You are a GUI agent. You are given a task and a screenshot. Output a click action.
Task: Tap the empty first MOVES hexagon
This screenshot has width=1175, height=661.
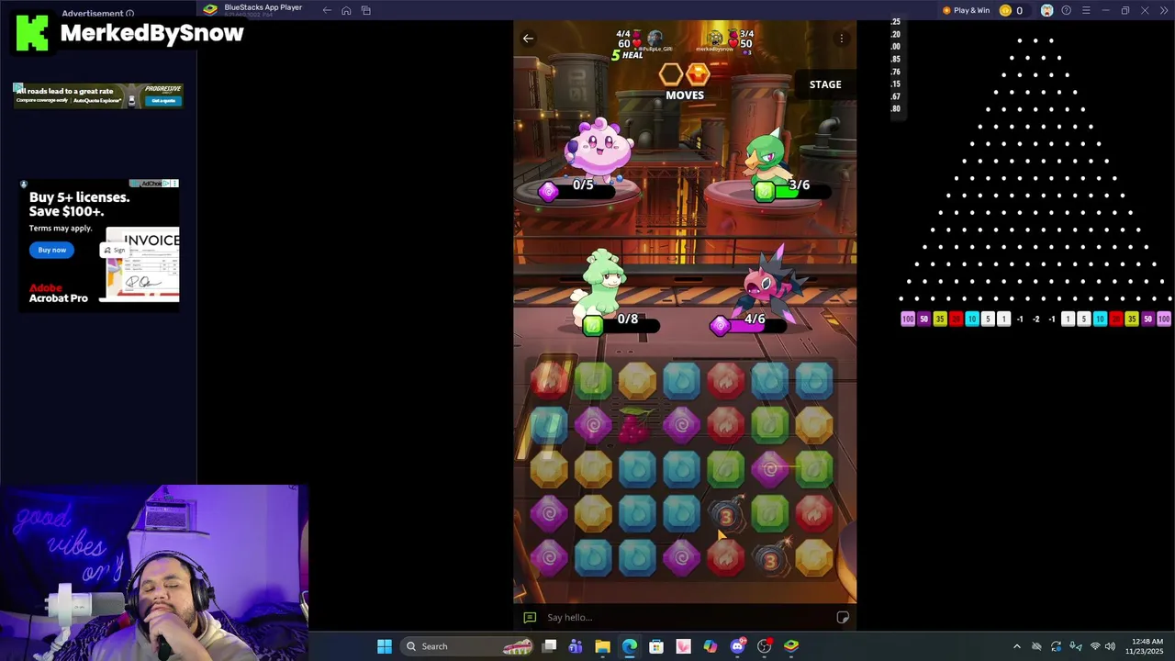point(671,74)
